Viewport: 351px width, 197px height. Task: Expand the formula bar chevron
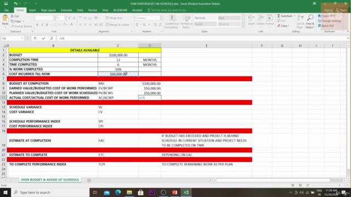[x=348, y=38]
